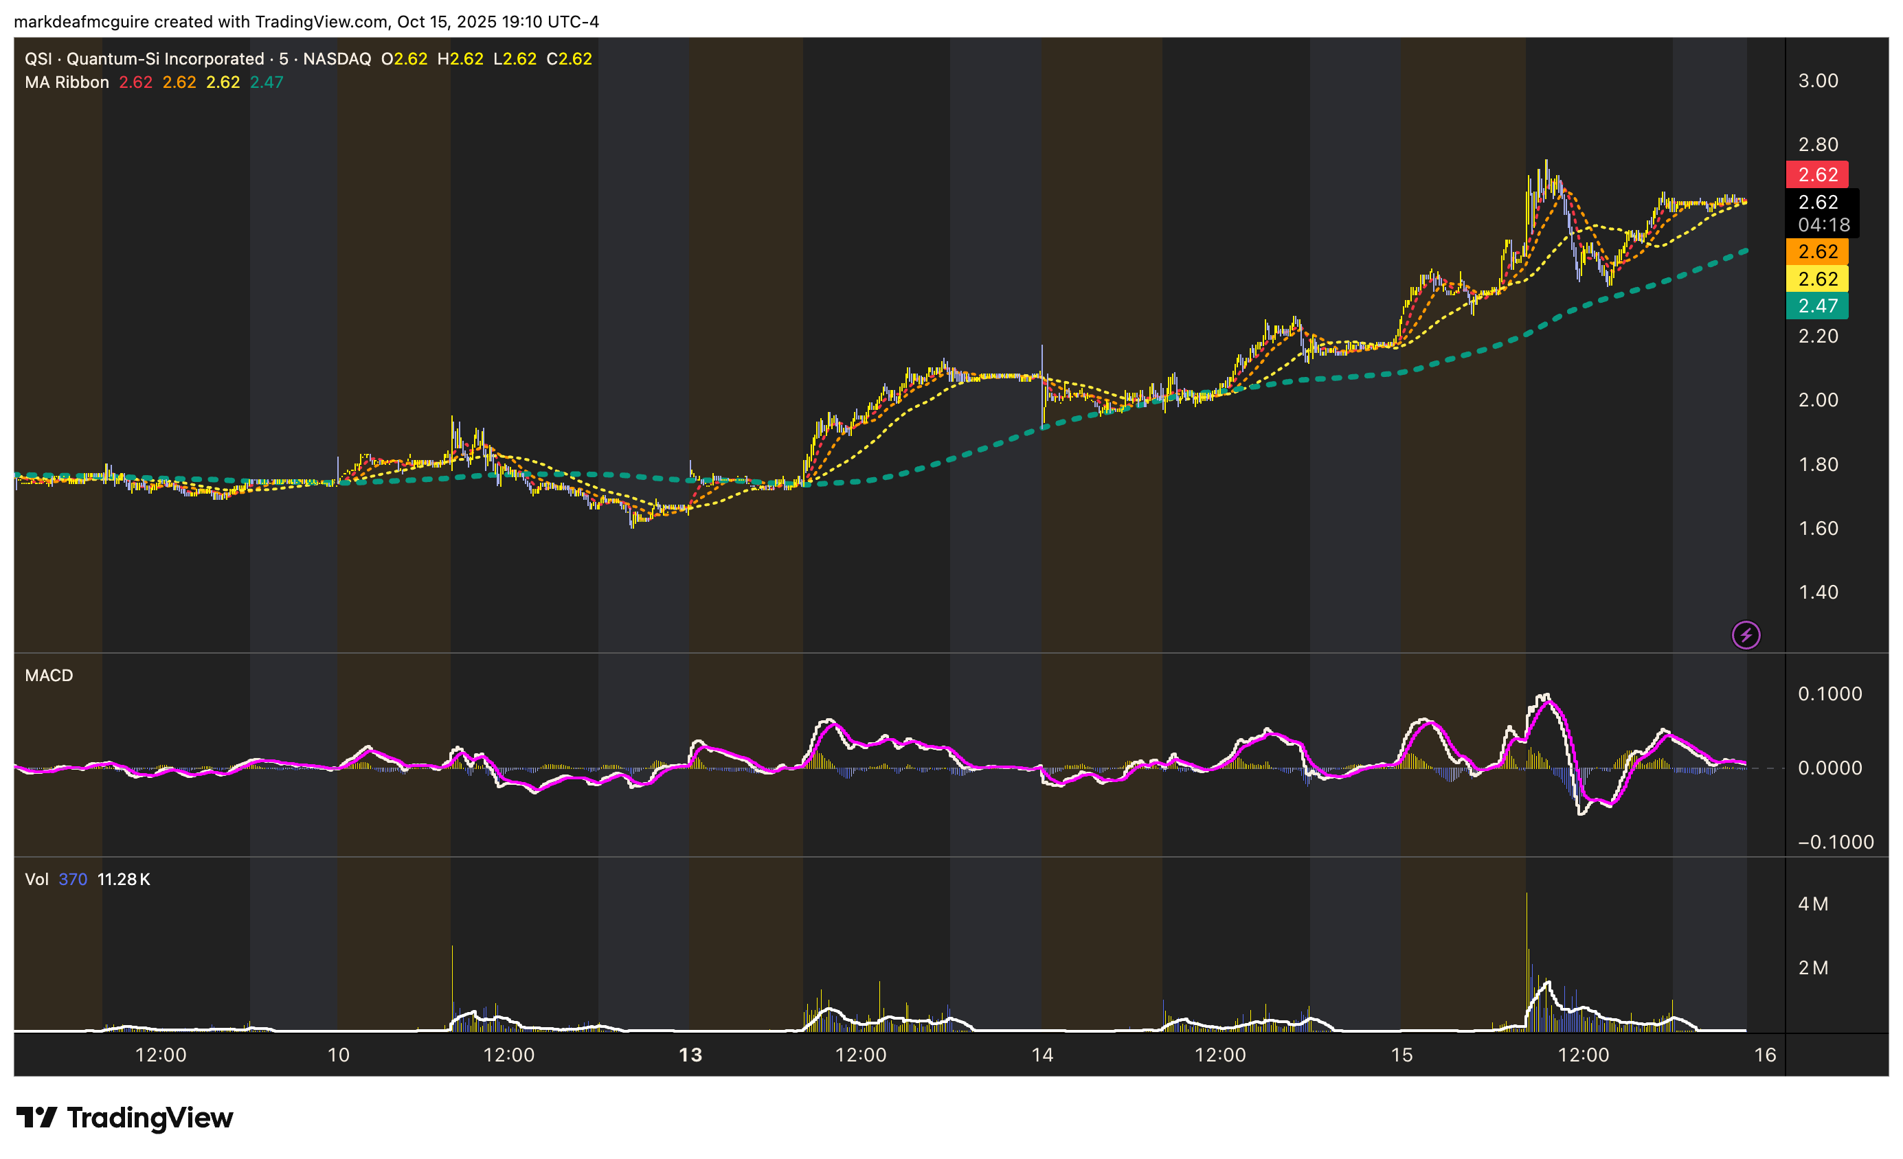Viewport: 1903px width, 1159px height.
Task: Click the orange 2.62 price axis label
Action: point(1816,251)
